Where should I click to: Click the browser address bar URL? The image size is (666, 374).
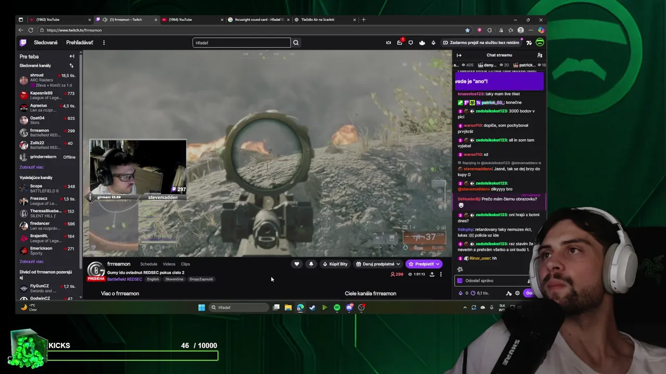tap(74, 30)
